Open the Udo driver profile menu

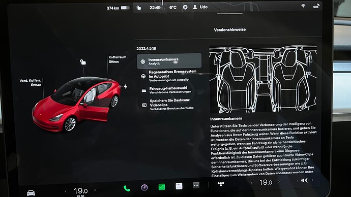[200, 7]
